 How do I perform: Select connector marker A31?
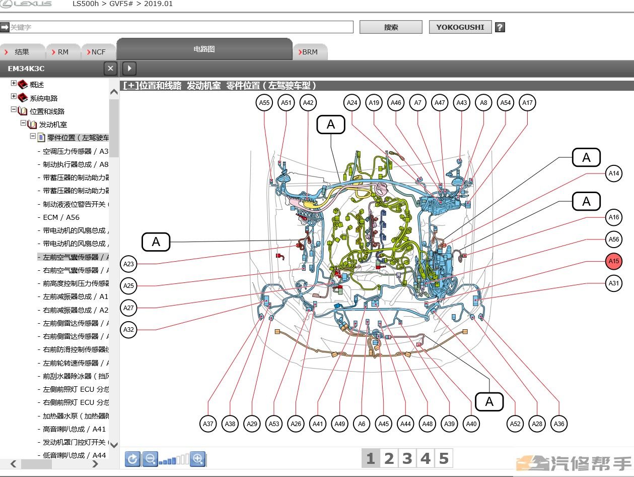[613, 283]
